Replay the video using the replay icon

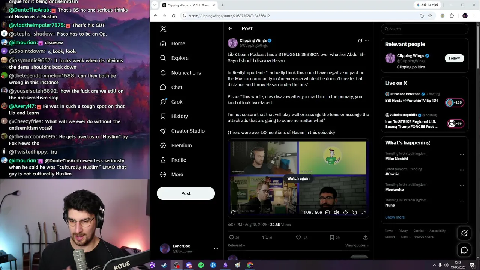tap(234, 213)
